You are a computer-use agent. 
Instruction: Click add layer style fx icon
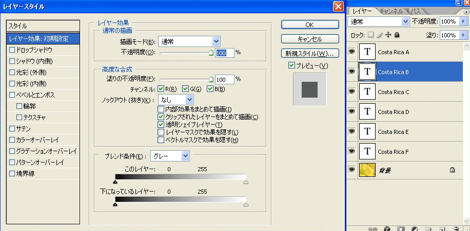pyautogui.click(x=387, y=229)
